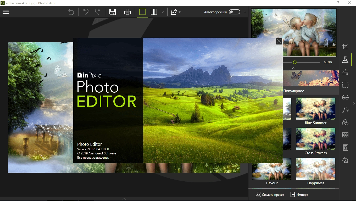The width and height of the screenshot is (356, 201).
Task: Open view mode options dropdown arrow
Action: 163,12
